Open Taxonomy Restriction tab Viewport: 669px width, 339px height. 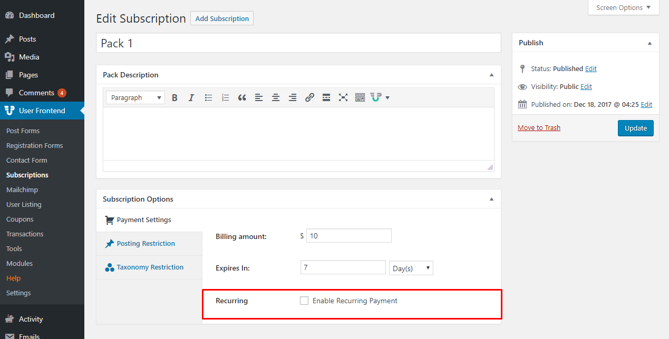149,267
